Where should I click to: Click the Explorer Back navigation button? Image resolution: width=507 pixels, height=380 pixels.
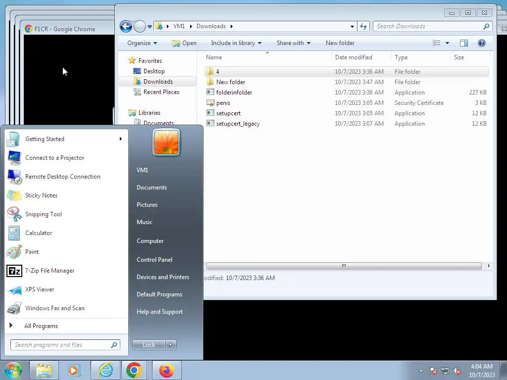pos(126,26)
